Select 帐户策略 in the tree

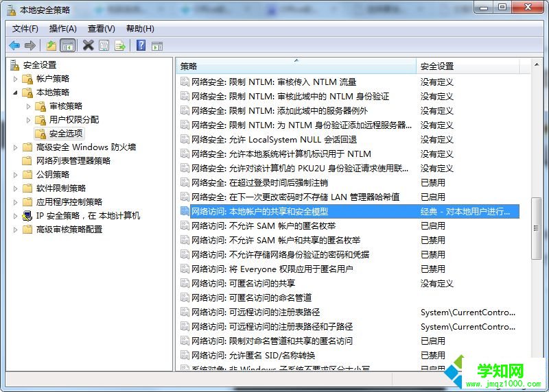(x=53, y=79)
